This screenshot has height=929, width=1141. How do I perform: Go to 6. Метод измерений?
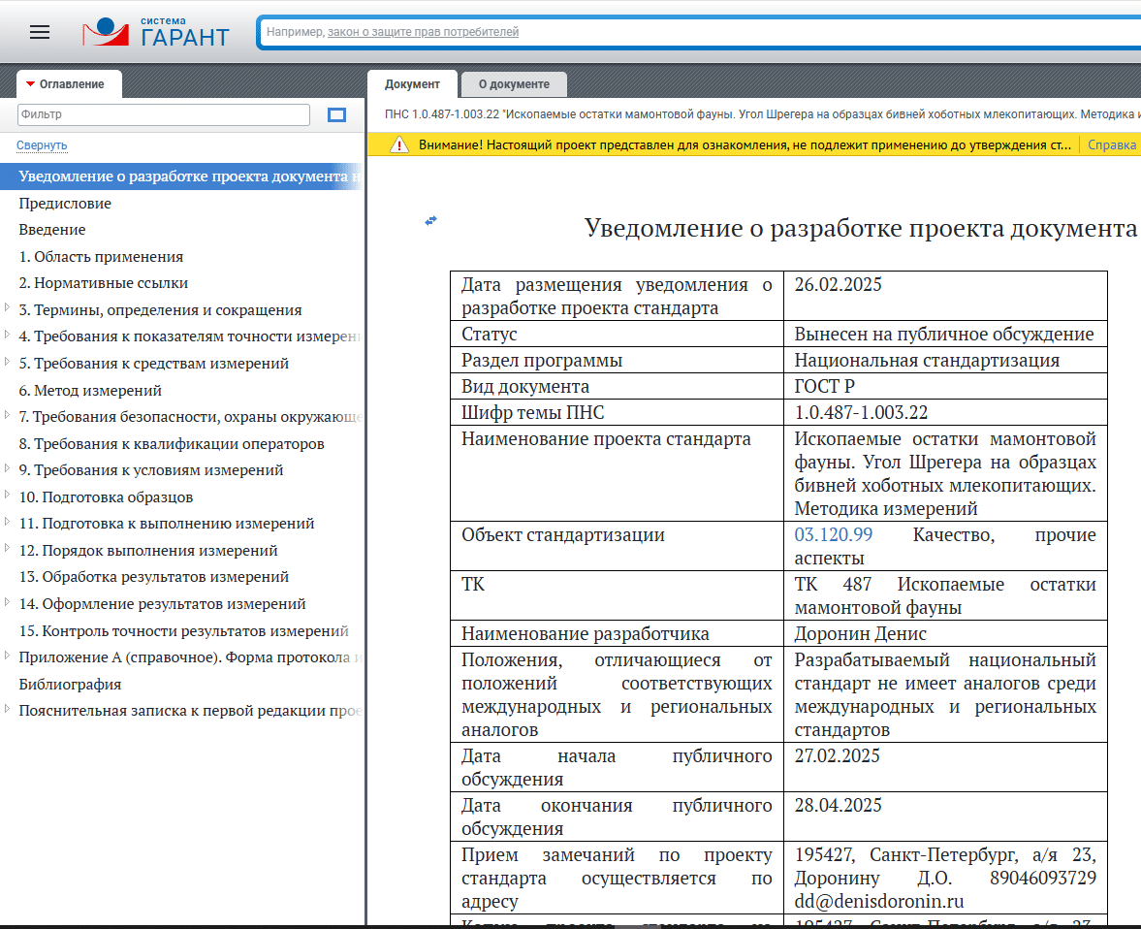(90, 391)
